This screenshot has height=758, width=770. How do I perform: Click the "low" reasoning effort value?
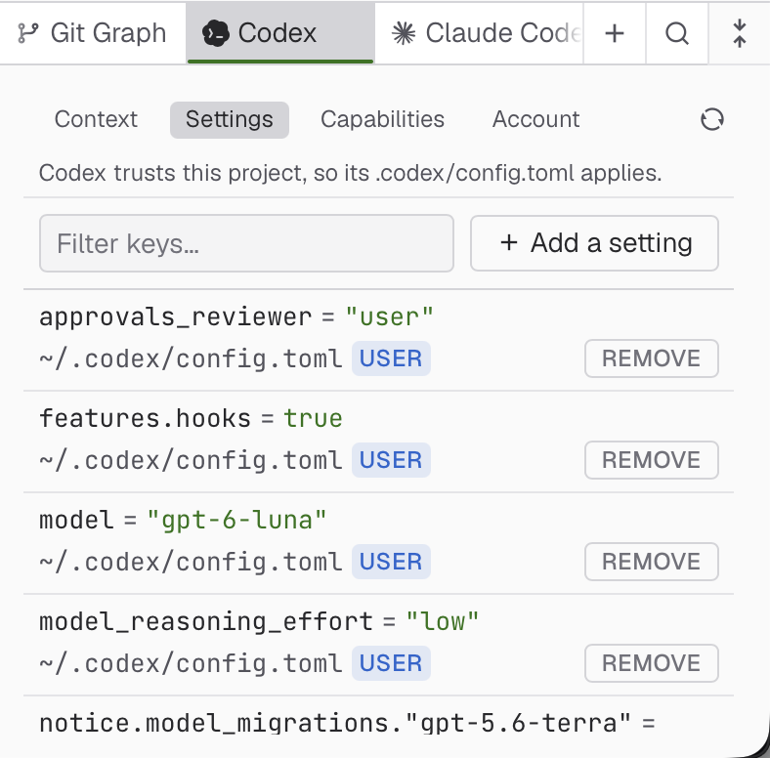coord(443,622)
